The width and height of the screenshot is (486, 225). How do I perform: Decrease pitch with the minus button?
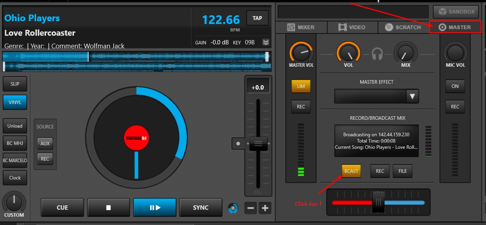pos(250,208)
